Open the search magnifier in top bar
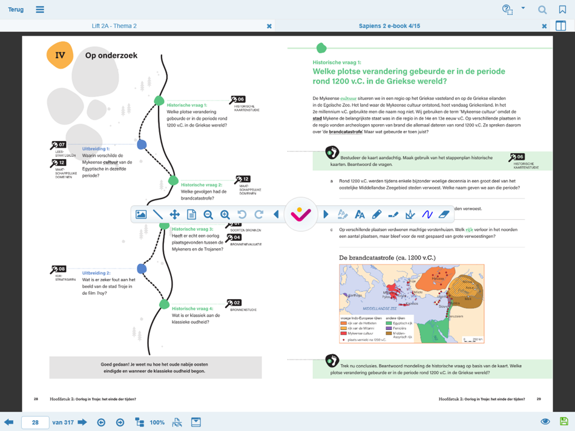 [x=542, y=10]
